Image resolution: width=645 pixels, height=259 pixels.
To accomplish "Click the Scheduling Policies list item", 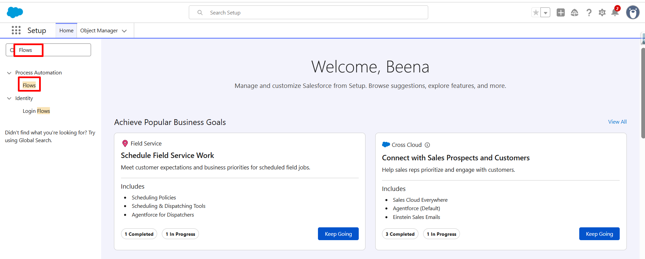I will [154, 197].
